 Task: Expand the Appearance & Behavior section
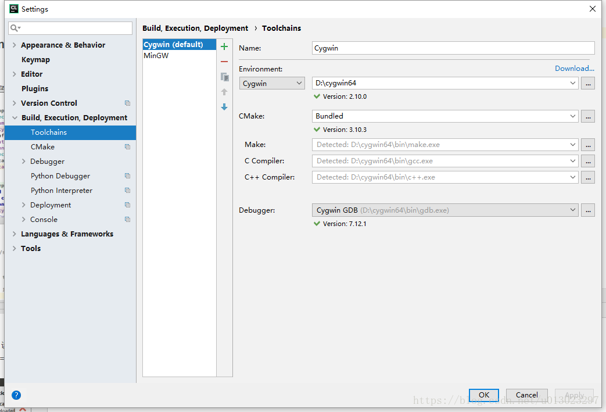15,45
